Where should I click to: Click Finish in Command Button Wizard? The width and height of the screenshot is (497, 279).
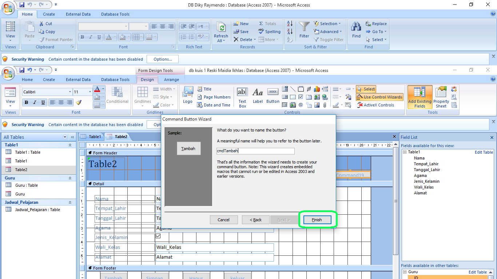pyautogui.click(x=317, y=220)
